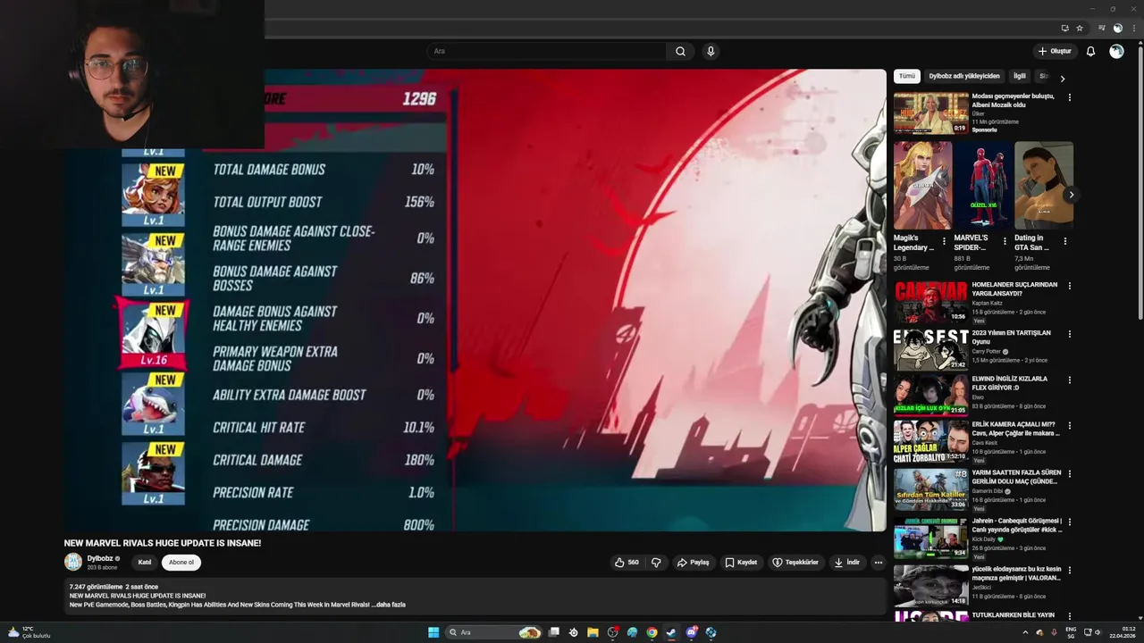Click the Teşekkürler thanks button

pyautogui.click(x=795, y=563)
